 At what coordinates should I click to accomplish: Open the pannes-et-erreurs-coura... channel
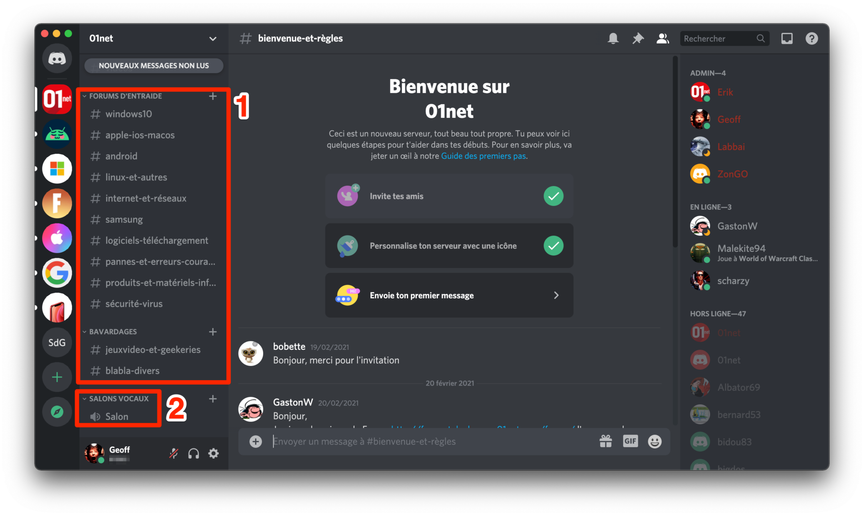(x=153, y=262)
